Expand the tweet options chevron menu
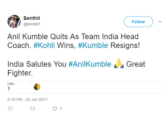The height and width of the screenshot is (124, 166). point(160,21)
